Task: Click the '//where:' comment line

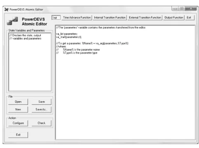Action: pos(61,46)
